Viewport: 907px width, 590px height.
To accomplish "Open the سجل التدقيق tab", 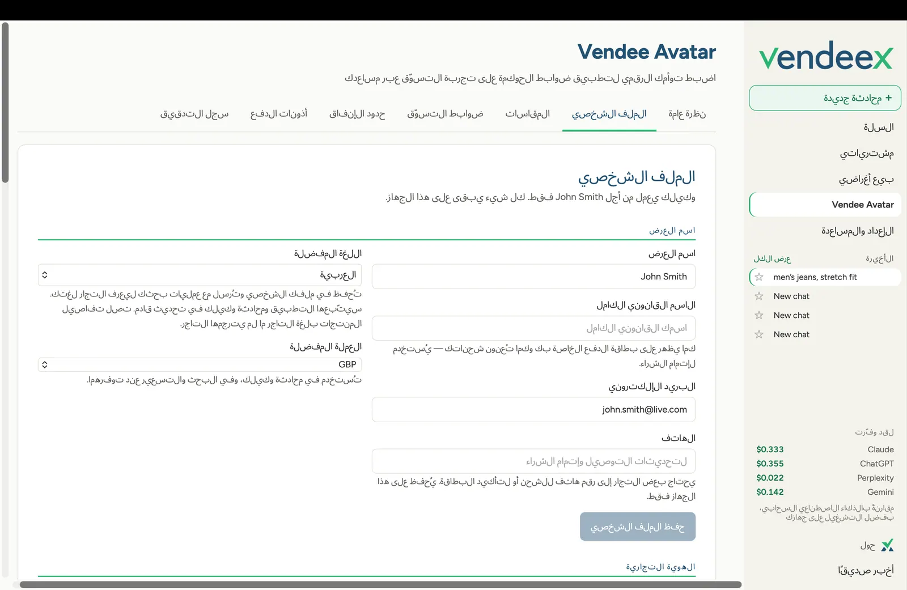I will tap(194, 114).
